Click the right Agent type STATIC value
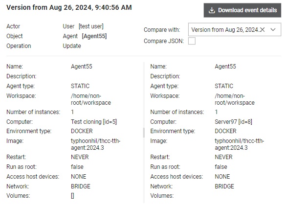 tap(224, 86)
